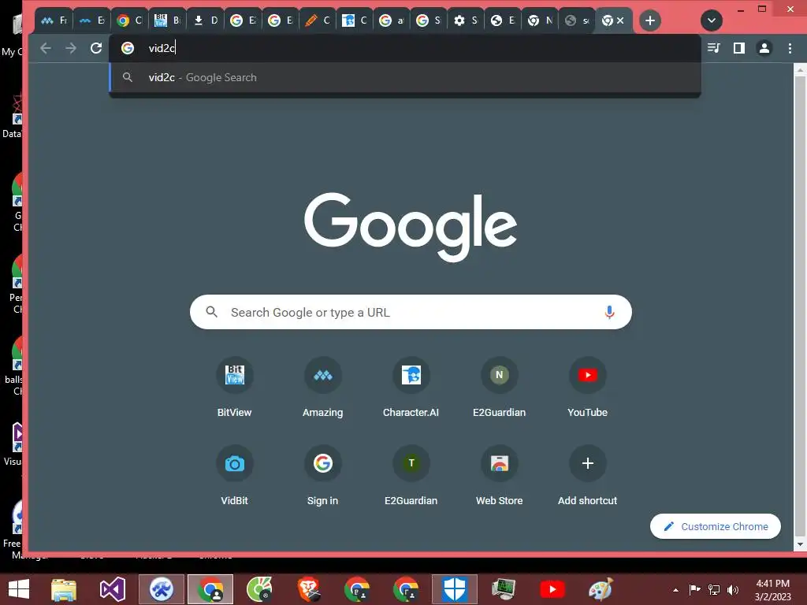Image resolution: width=807 pixels, height=605 pixels.
Task: Open a new tab with plus button
Action: (650, 20)
